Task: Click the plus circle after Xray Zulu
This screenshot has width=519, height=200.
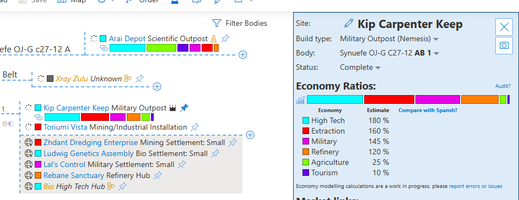Action: [x=157, y=87]
